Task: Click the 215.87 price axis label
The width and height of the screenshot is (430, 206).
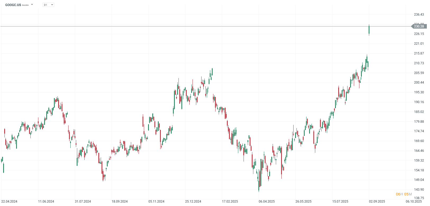Action: coord(419,53)
